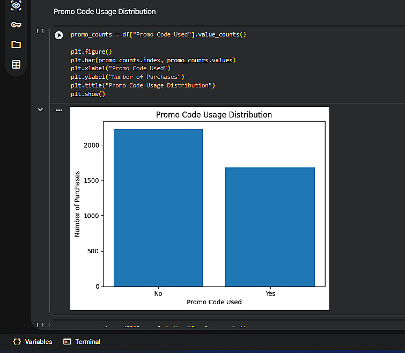Image resolution: width=405 pixels, height=353 pixels.
Task: Click the Terminal console icon
Action: [67, 342]
